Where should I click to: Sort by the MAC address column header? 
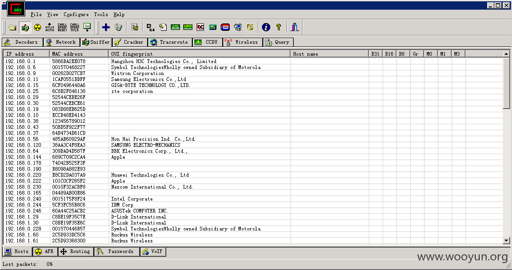[x=79, y=54]
